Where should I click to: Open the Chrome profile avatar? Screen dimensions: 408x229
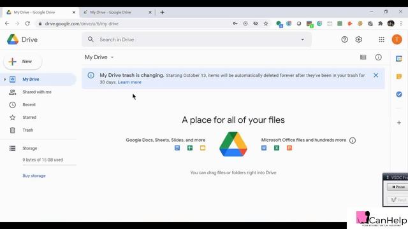pyautogui.click(x=391, y=24)
